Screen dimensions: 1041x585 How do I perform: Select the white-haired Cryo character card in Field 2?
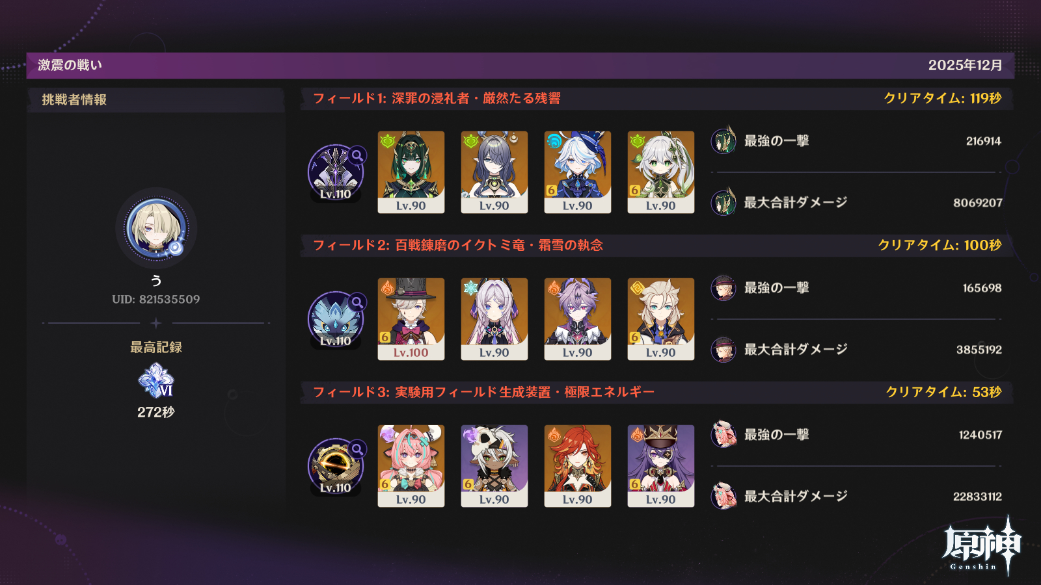click(x=494, y=319)
